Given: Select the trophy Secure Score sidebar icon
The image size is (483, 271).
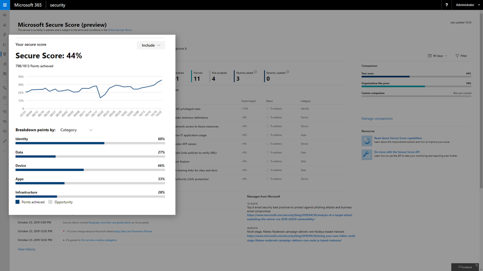Looking at the screenshot, I should [x=5, y=54].
